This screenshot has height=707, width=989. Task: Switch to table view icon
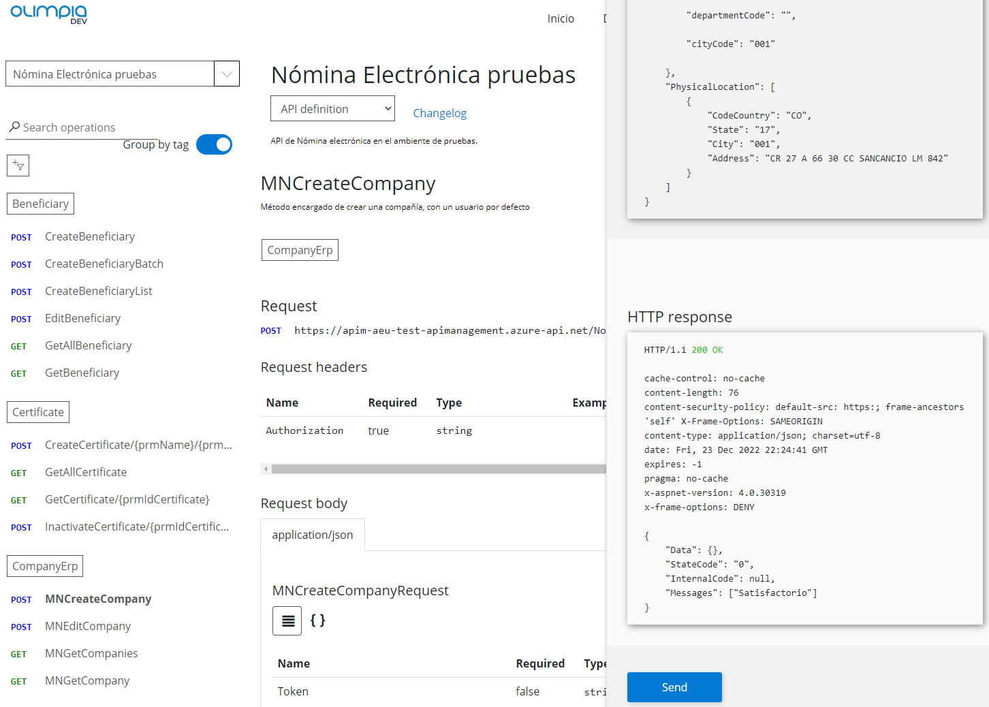pyautogui.click(x=287, y=620)
